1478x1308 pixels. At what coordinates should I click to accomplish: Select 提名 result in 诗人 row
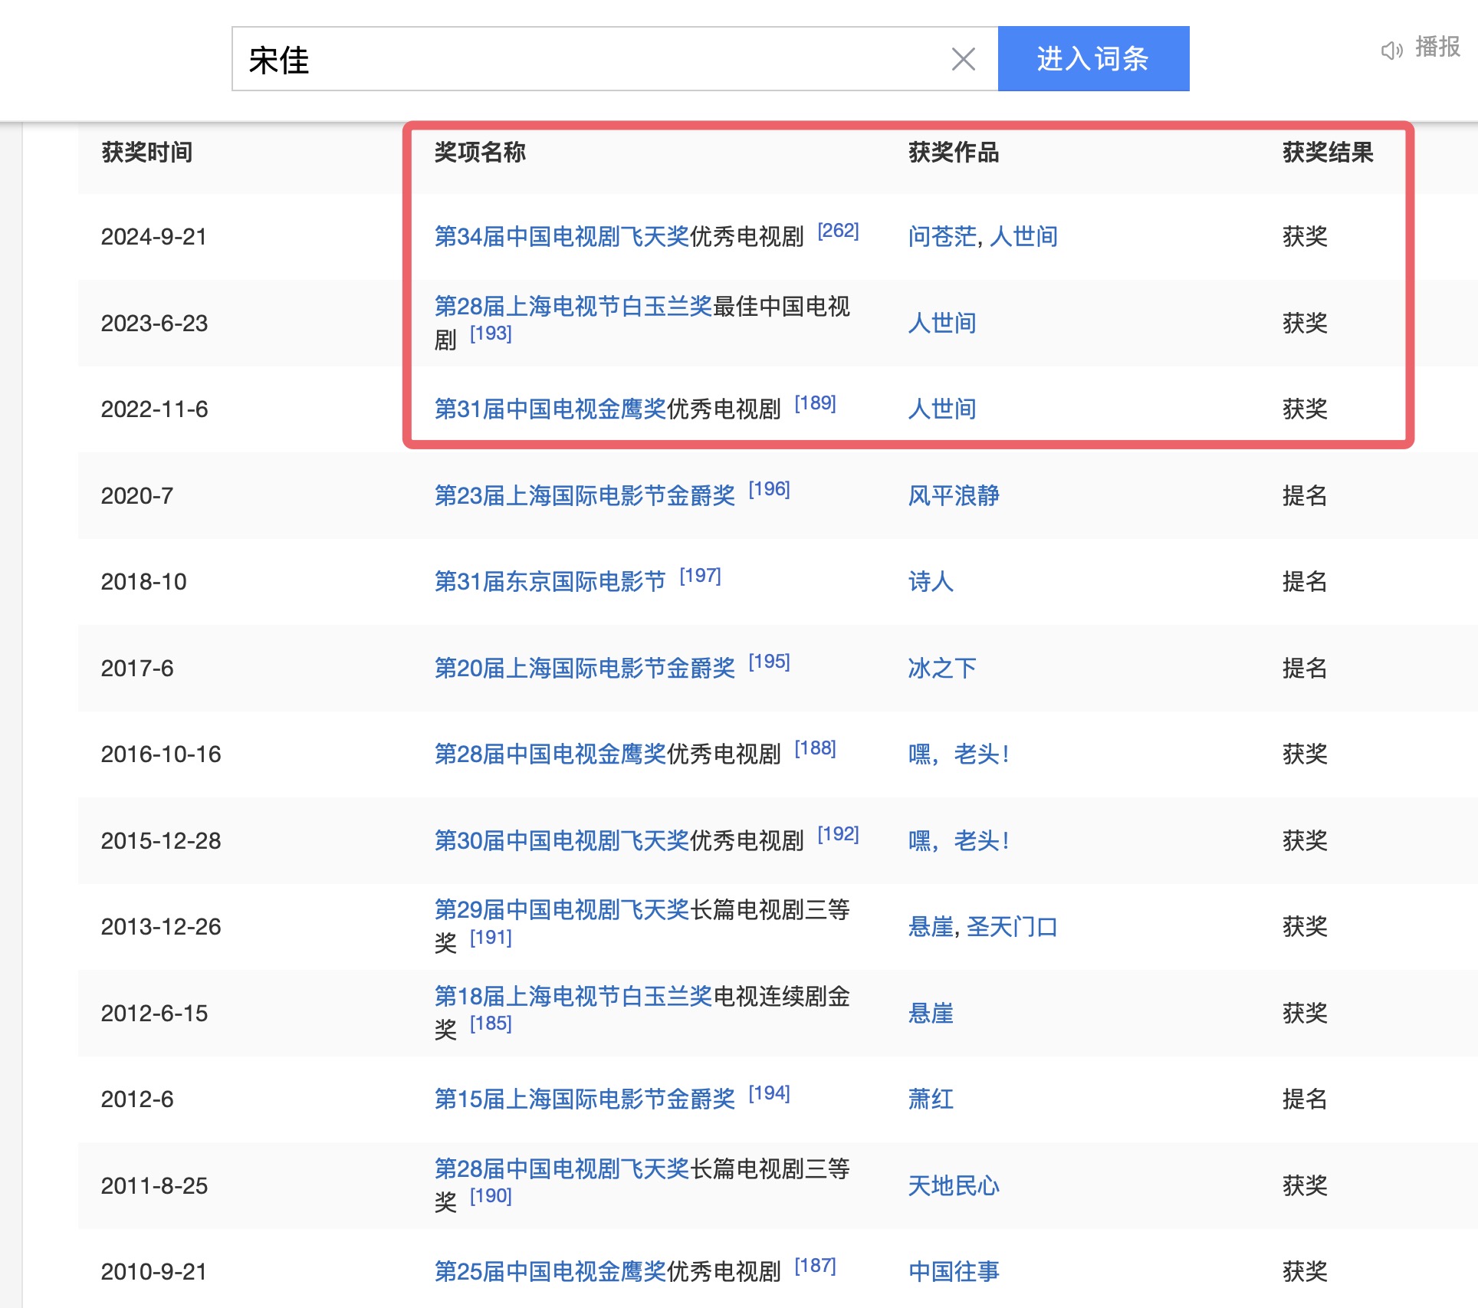(x=1305, y=582)
